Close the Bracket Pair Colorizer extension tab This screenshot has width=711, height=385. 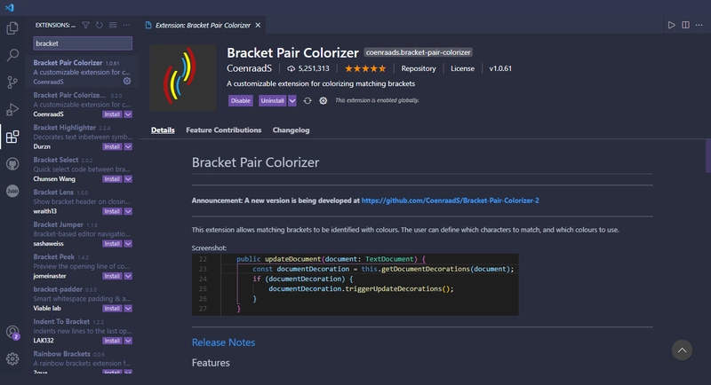(x=258, y=26)
